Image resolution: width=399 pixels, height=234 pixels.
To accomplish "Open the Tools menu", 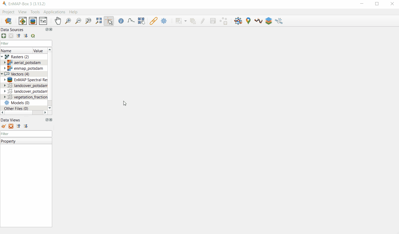I will [35, 12].
